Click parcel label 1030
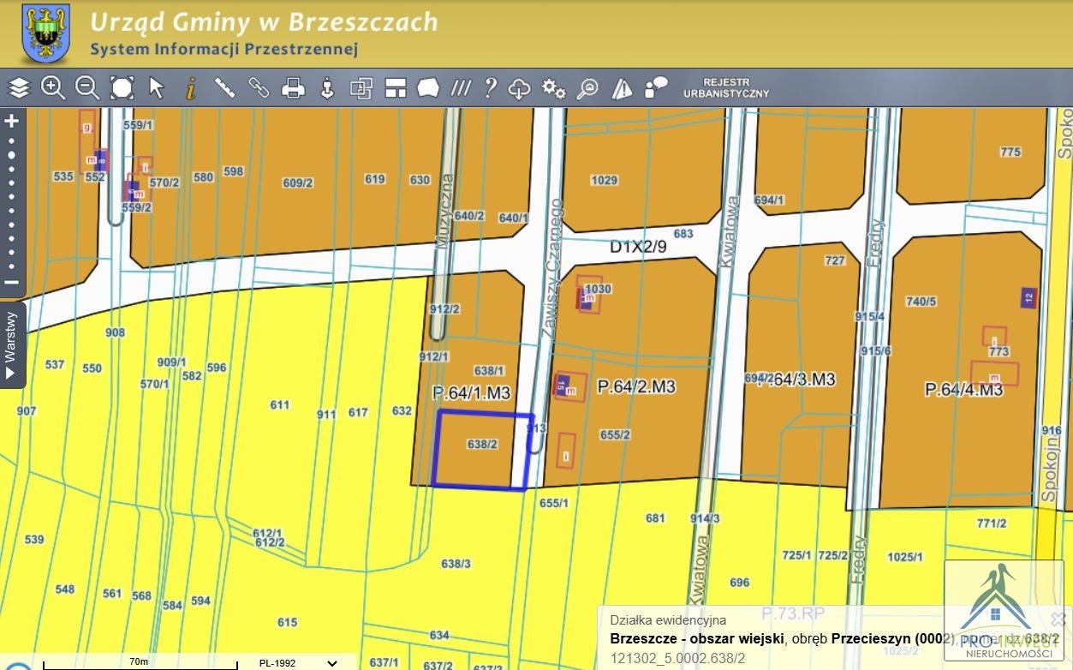The height and width of the screenshot is (670, 1073). tap(598, 290)
